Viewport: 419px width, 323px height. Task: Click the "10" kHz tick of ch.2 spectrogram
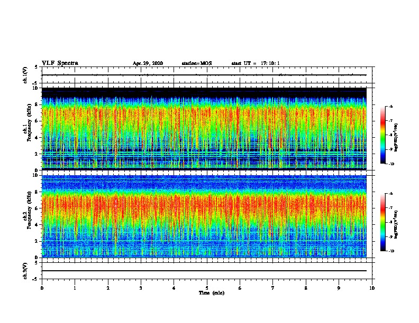35,175
